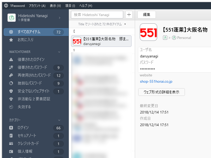Click the 編集 button
The image size is (211, 158).
pos(147,15)
